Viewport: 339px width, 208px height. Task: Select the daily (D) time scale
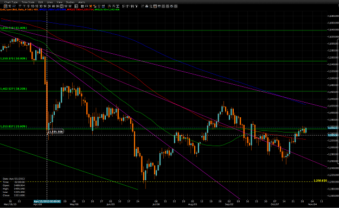click(62, 7)
